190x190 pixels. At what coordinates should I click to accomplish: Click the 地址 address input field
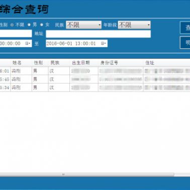(99, 34)
